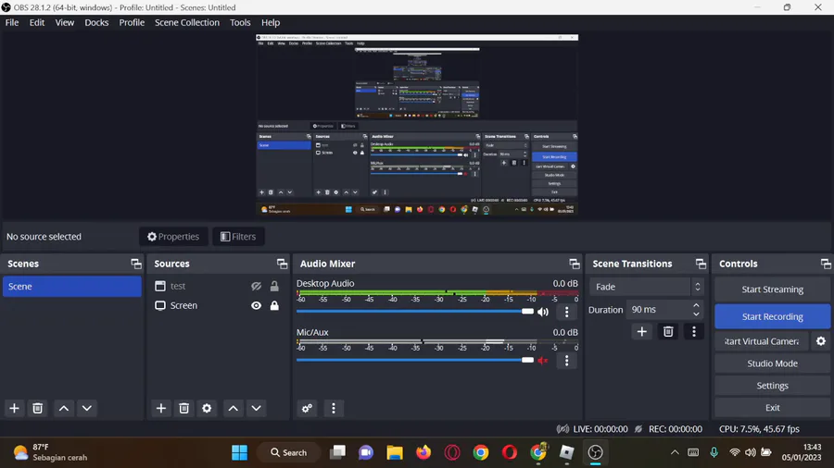Open Desktop Audio options three dots
834x468 pixels.
[566, 312]
